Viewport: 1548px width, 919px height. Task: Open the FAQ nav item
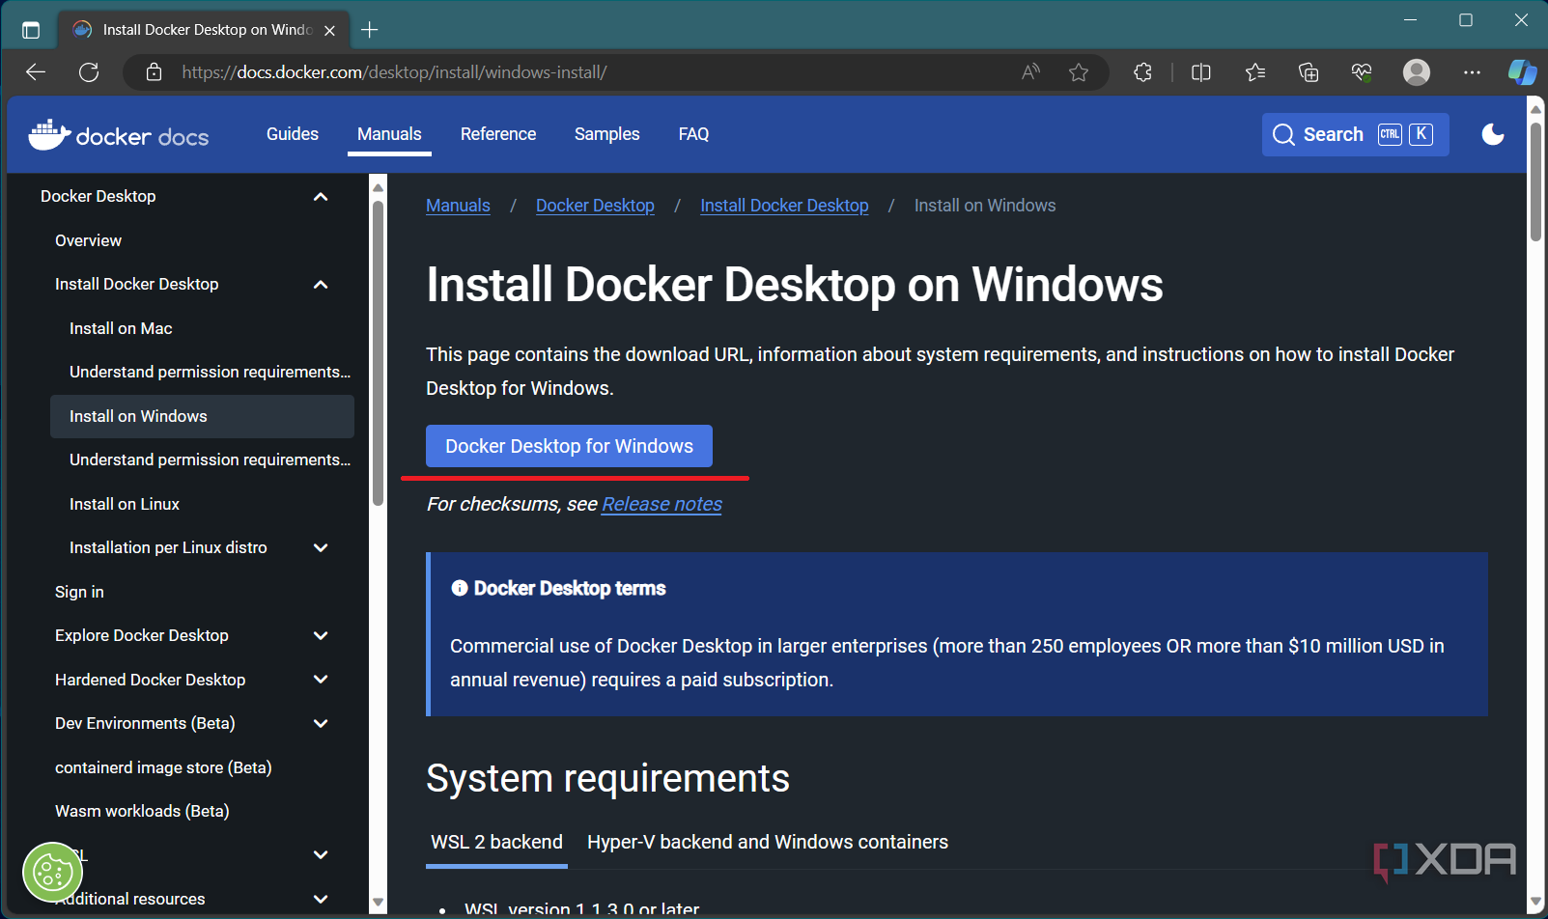(693, 134)
